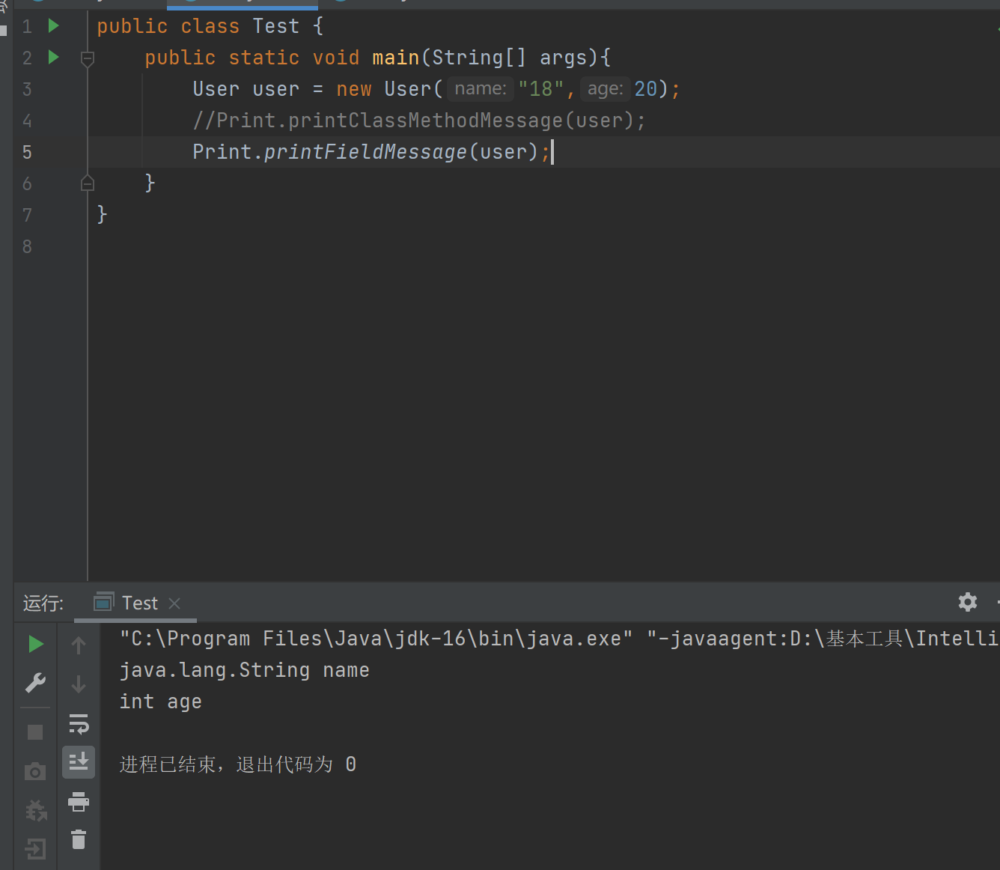Close the Test run tab
Screen dimensions: 1000x870
click(174, 603)
